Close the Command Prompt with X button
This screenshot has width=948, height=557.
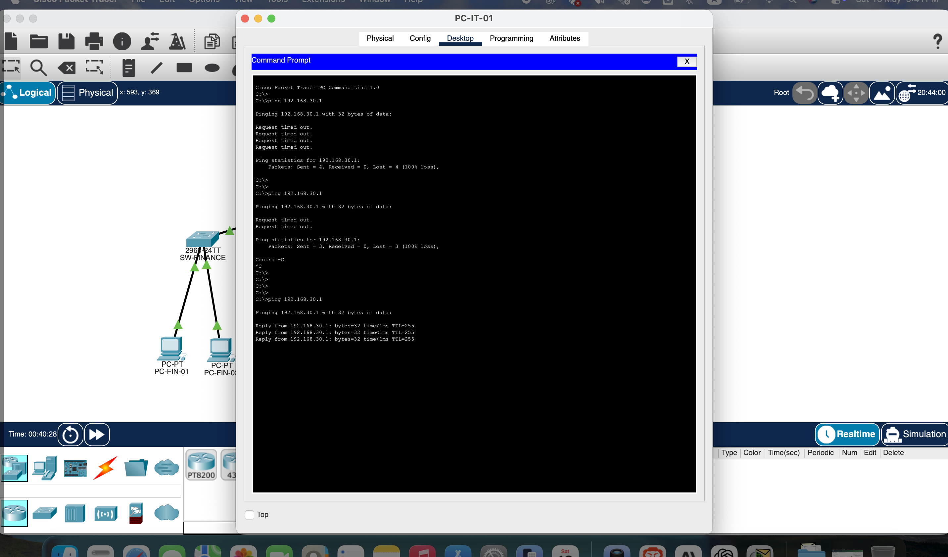pos(687,62)
